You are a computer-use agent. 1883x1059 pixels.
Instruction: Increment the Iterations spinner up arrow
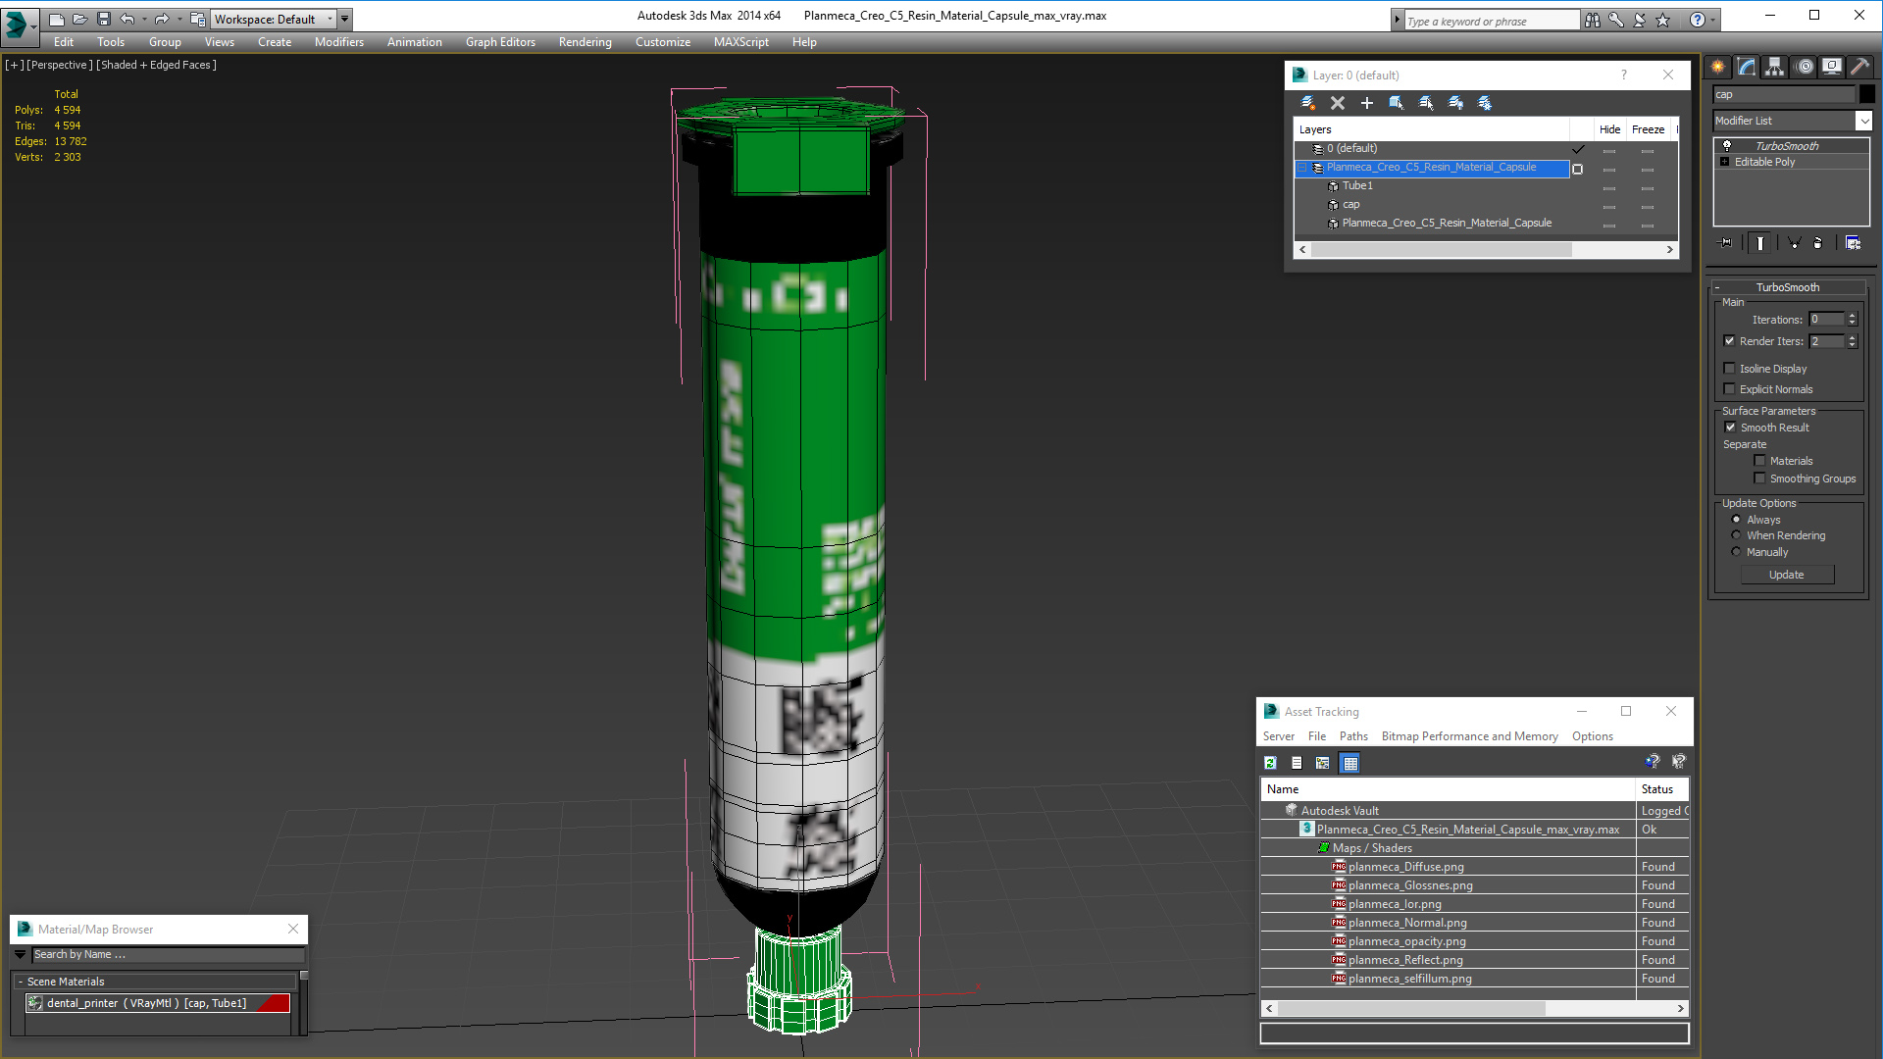(x=1852, y=316)
